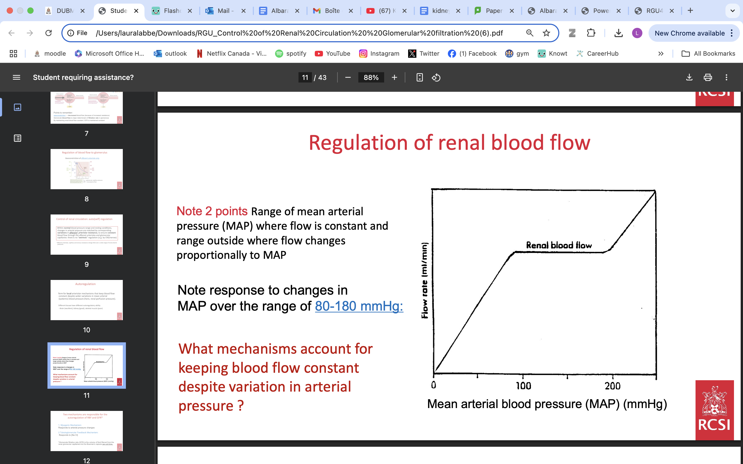Screen dimensions: 743x464
Task: Open All Bookmarks folder
Action: coord(708,53)
